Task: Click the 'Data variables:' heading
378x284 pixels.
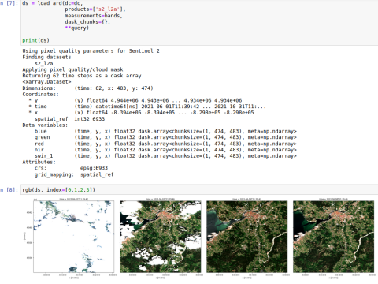Action: click(45, 125)
